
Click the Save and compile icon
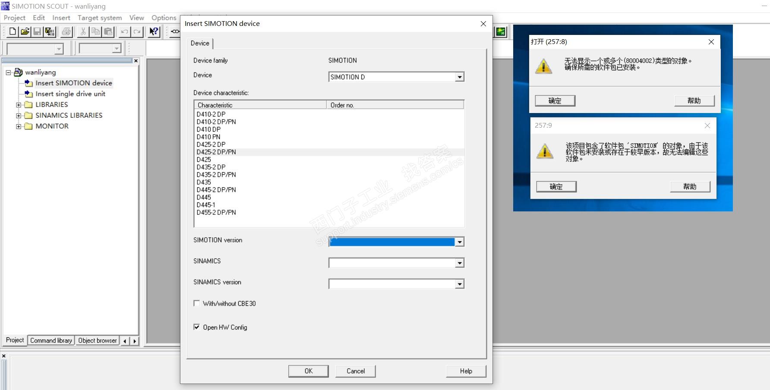[x=50, y=31]
